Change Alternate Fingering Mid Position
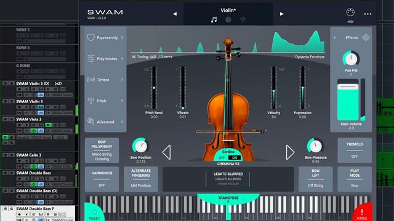The image size is (394, 221). (141, 179)
